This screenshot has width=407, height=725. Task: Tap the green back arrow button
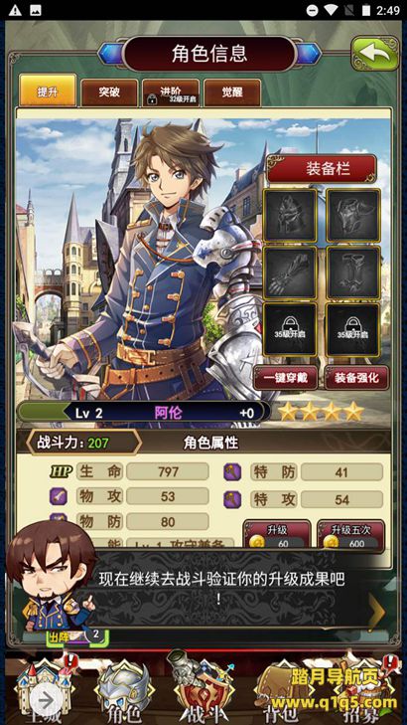[375, 53]
